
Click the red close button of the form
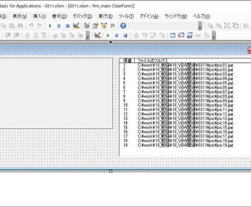point(249,50)
